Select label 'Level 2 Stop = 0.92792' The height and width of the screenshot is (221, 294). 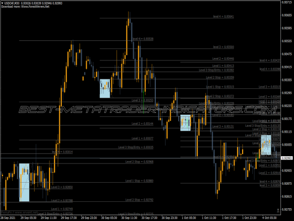coord(139,200)
